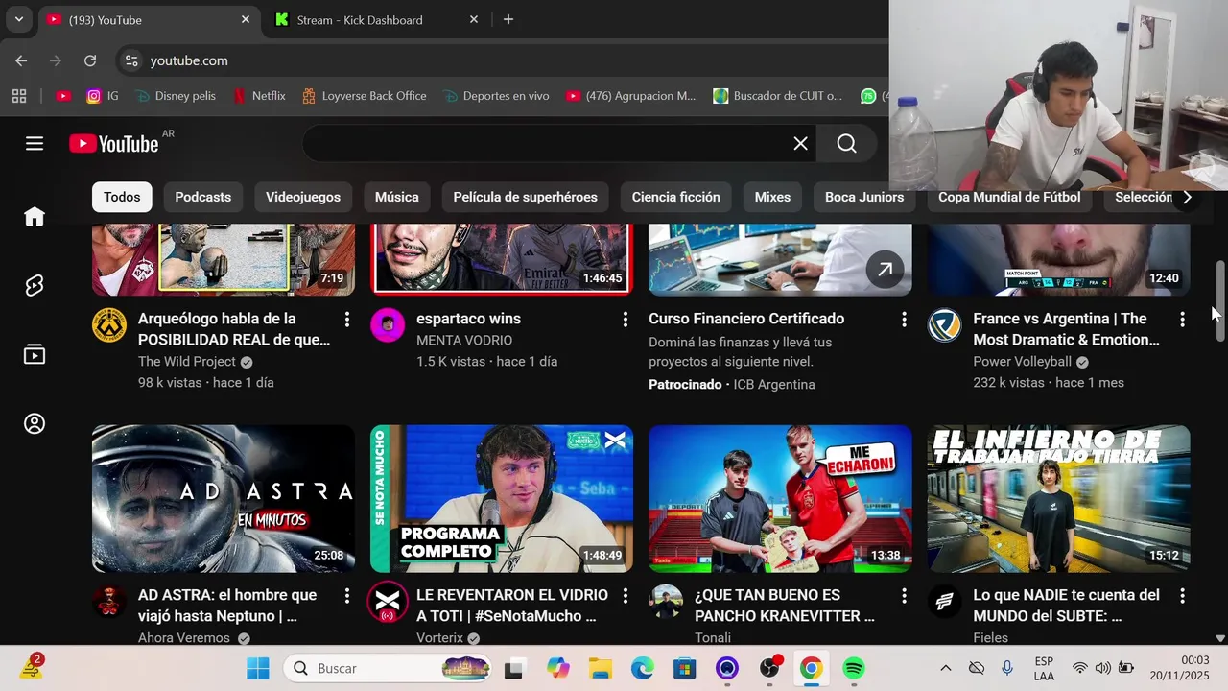
Task: Run search with the magnifier button
Action: click(x=846, y=144)
